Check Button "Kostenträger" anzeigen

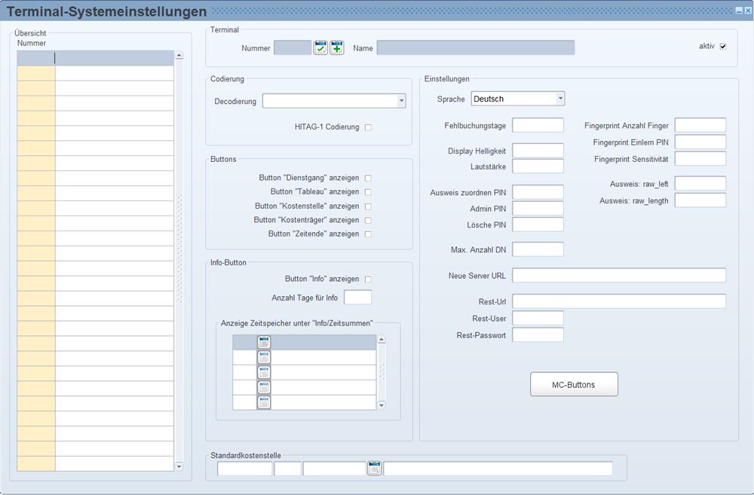pyautogui.click(x=368, y=221)
